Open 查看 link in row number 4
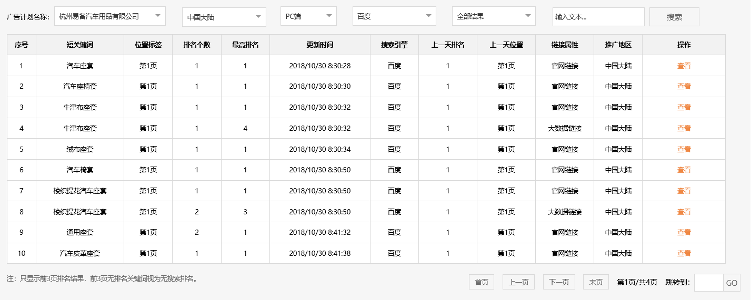 coord(684,128)
